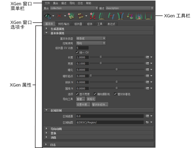Adjust the 锥化 slider handle

[x=117, y=69]
